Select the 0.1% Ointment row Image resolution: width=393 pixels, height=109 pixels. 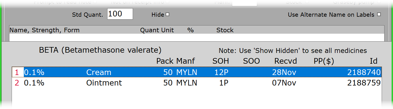pos(197,83)
